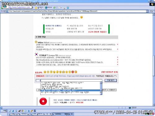
Task: Click the page icon in the address bar
Action: click(7, 11)
